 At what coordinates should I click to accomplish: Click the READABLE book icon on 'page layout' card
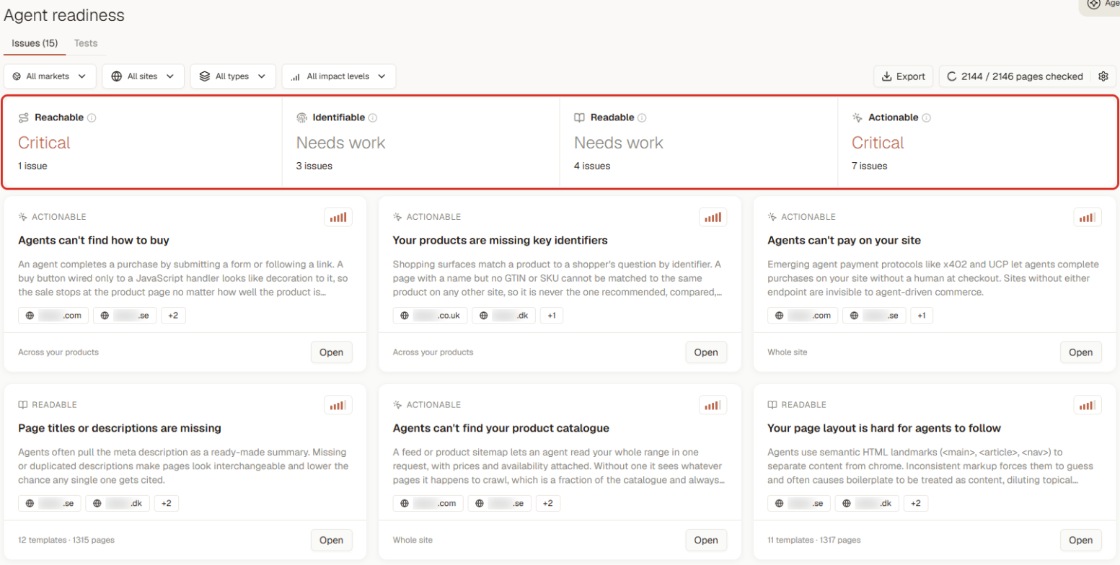pos(772,405)
